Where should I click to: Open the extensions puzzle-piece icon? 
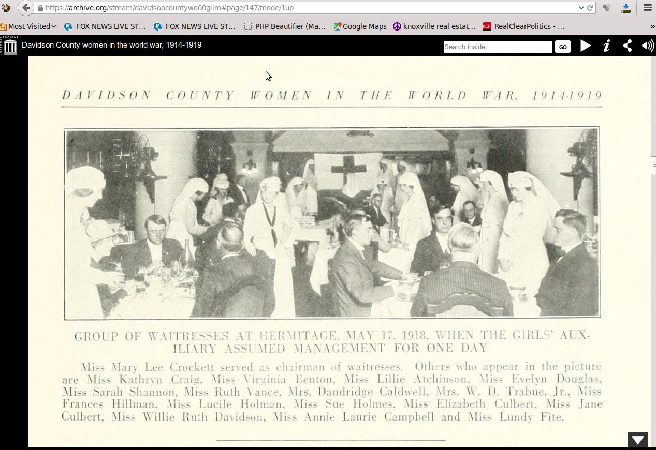point(606,8)
